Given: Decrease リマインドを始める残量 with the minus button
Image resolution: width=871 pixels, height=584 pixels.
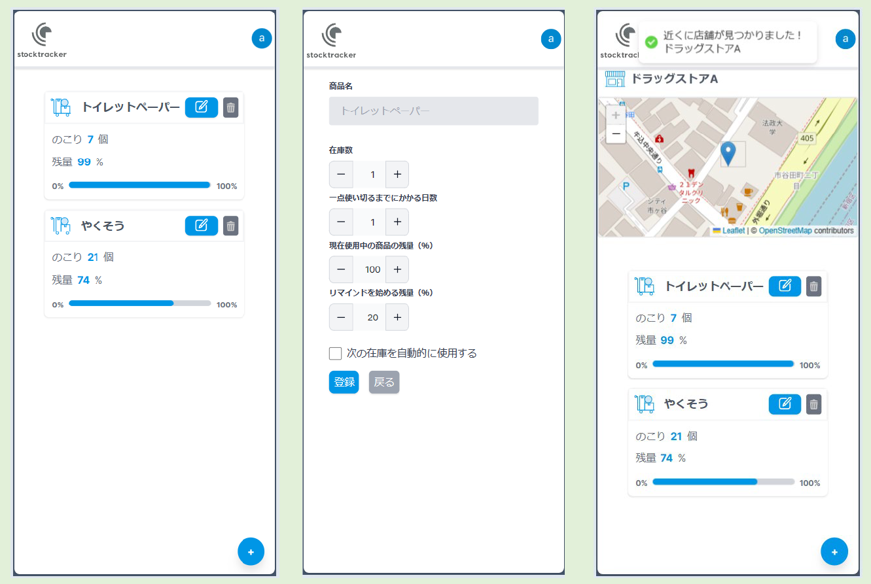Looking at the screenshot, I should [341, 317].
